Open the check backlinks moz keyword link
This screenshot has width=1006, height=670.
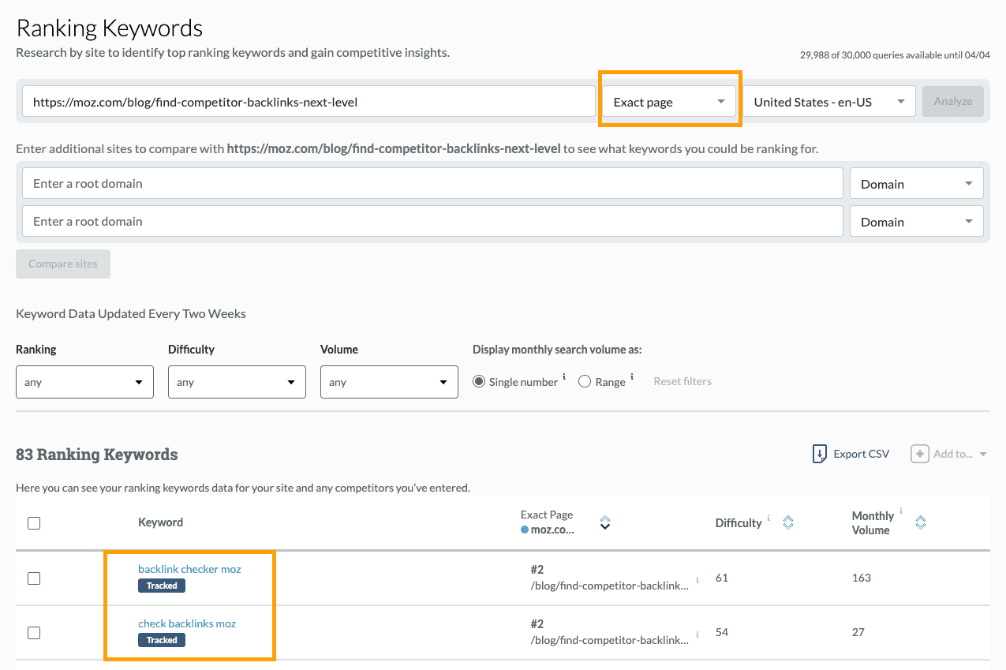point(187,623)
